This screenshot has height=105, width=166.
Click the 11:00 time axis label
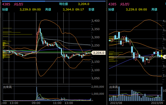click(57, 103)
